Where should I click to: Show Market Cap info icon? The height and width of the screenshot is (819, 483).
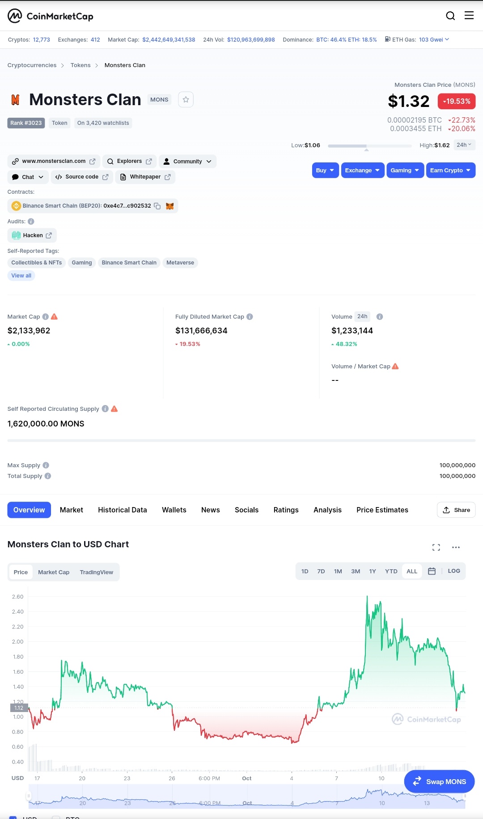point(45,317)
